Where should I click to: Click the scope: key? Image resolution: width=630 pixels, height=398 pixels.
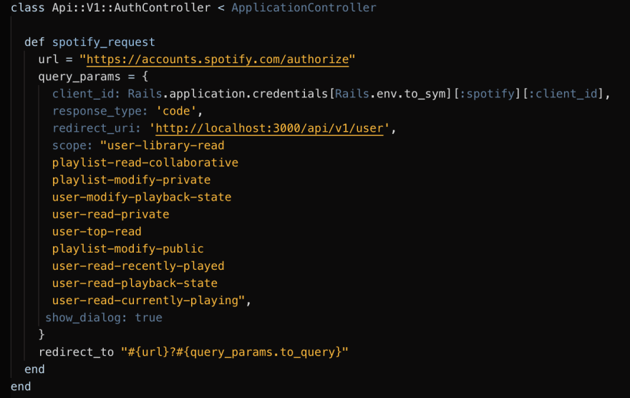click(x=72, y=146)
